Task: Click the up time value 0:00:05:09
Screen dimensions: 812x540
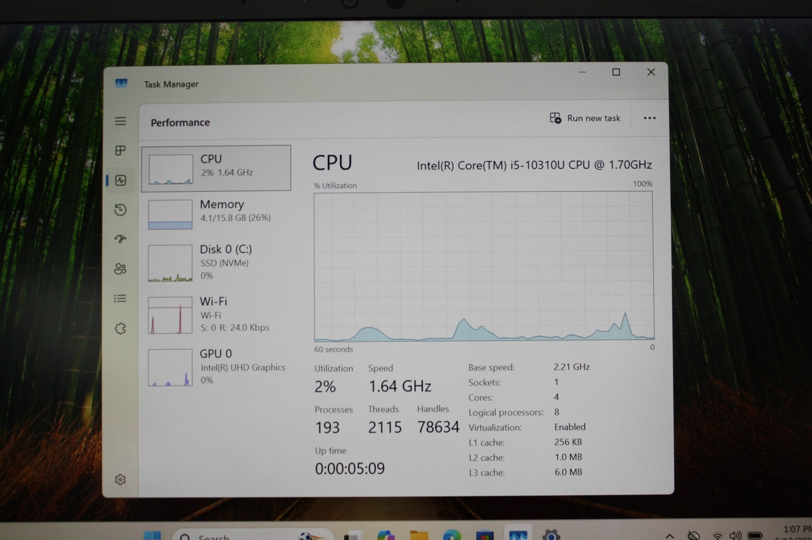Action: click(x=350, y=468)
